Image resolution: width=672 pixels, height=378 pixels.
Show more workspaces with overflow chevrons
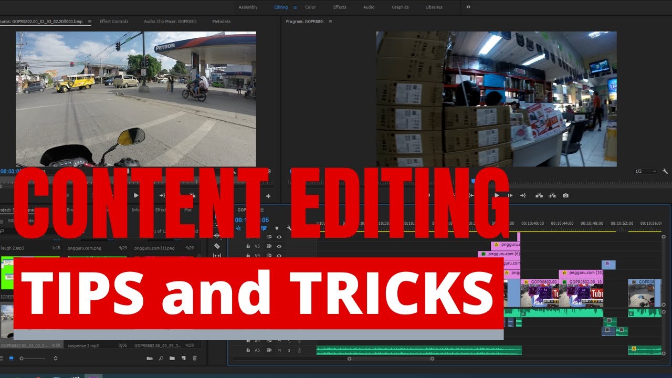pos(468,7)
